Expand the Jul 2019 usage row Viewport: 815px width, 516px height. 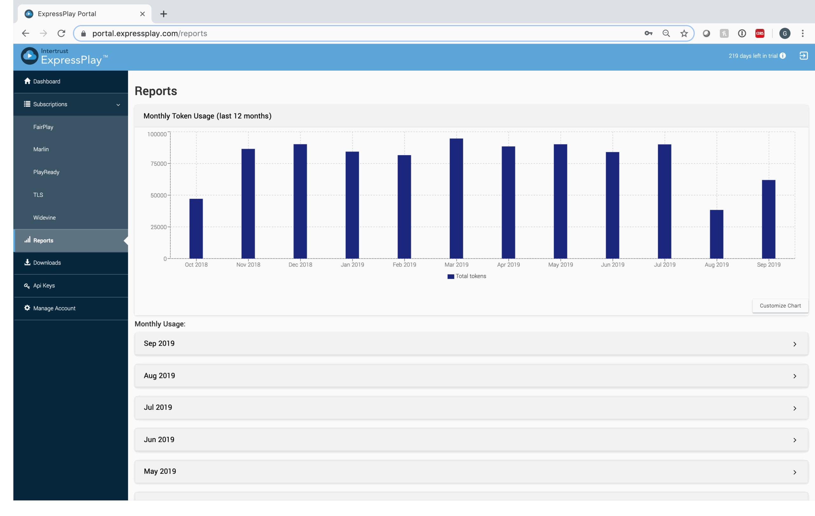click(794, 408)
